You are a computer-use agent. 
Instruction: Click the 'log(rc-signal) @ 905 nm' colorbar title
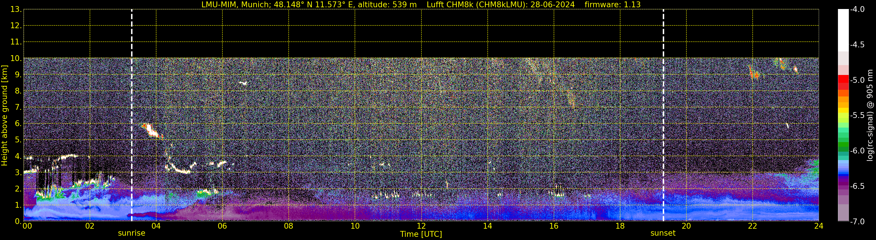870,115
